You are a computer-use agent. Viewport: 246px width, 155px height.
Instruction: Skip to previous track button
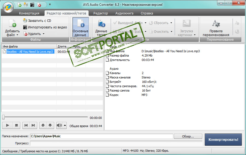[x=26, y=125]
